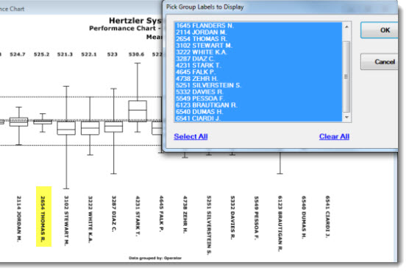
Task: Select 6541 CIARDI J. list entry
Action: [258, 119]
